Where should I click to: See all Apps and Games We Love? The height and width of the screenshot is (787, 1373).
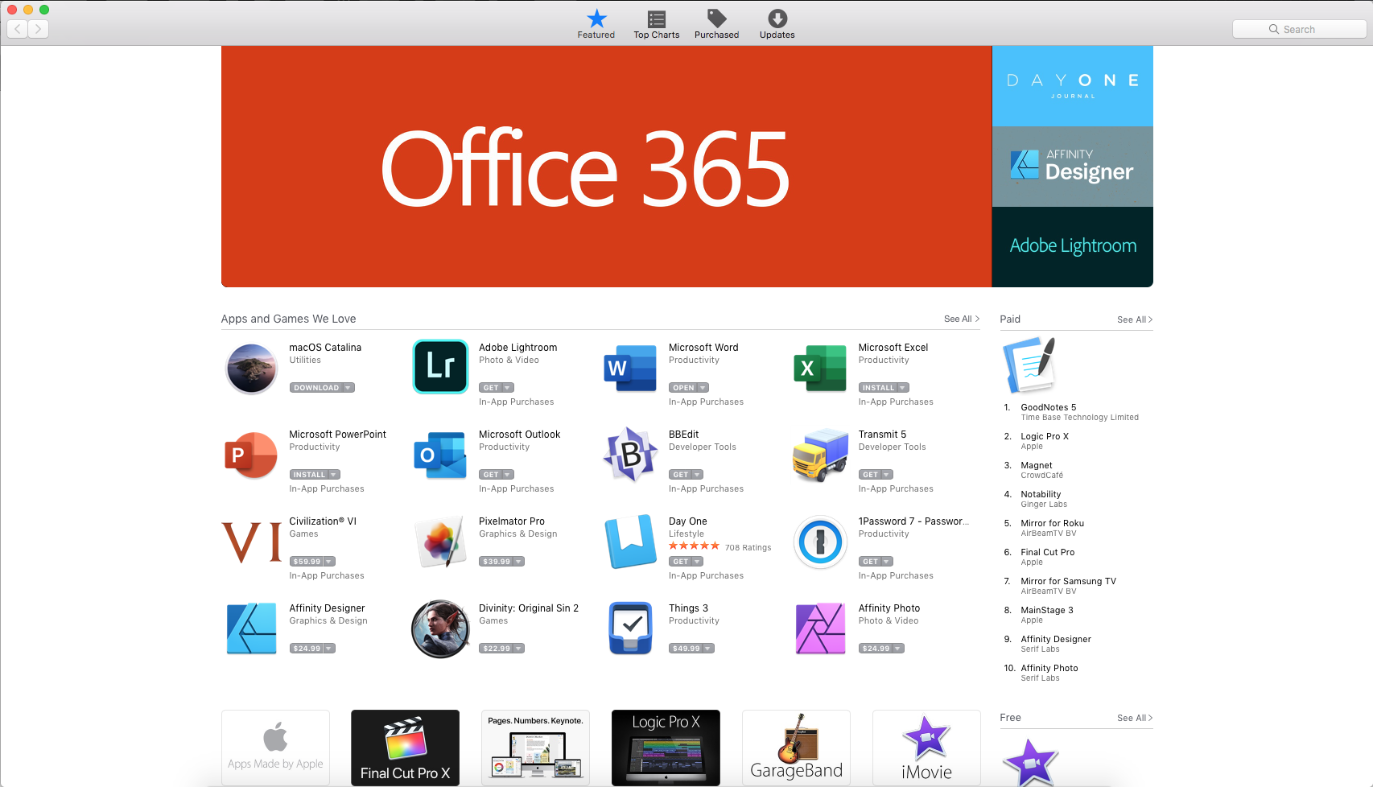pyautogui.click(x=962, y=319)
